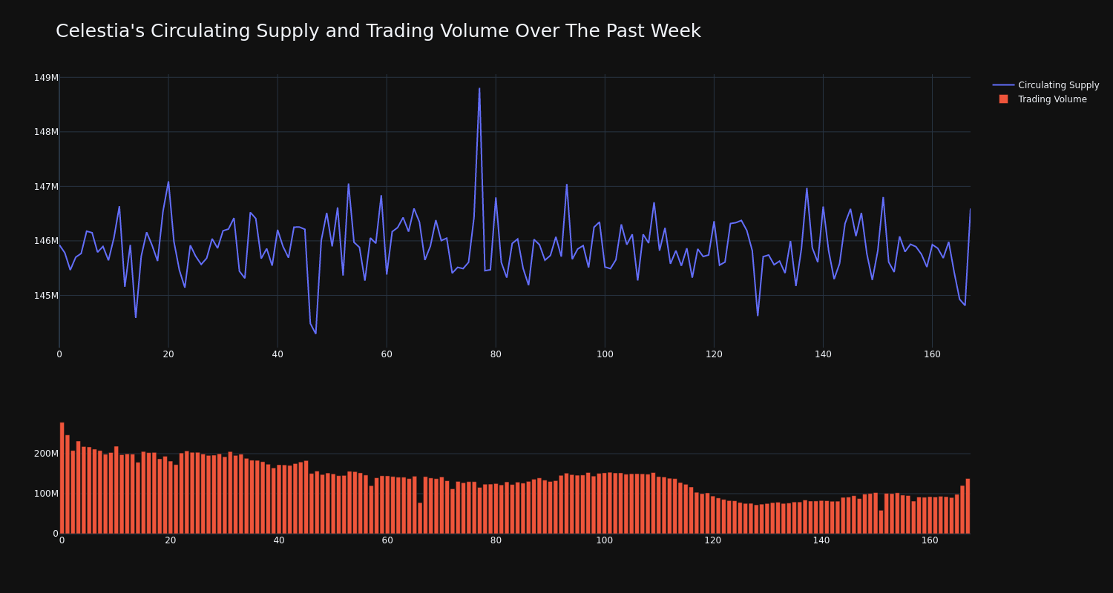Screen dimensions: 1113x593
Task: Click the 149M y-axis label
Action: [46, 78]
